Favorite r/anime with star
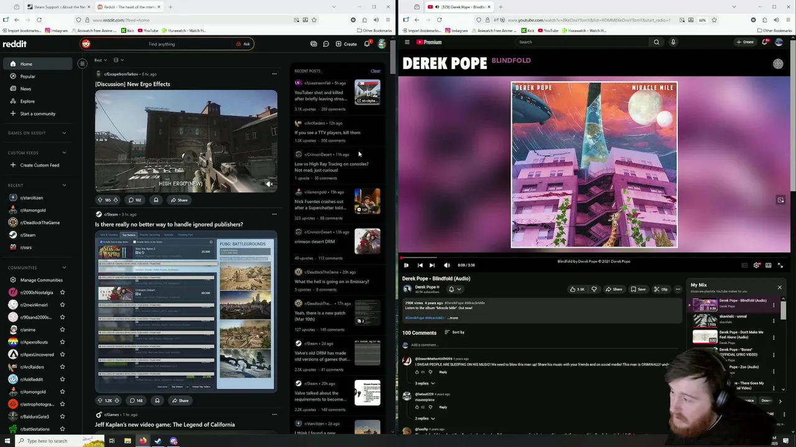 (x=62, y=330)
